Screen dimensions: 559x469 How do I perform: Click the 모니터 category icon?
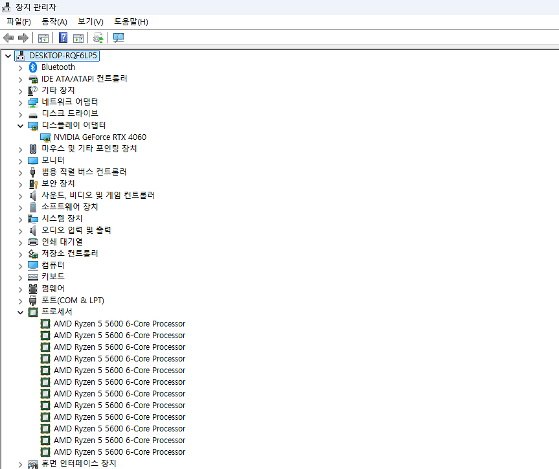(33, 161)
